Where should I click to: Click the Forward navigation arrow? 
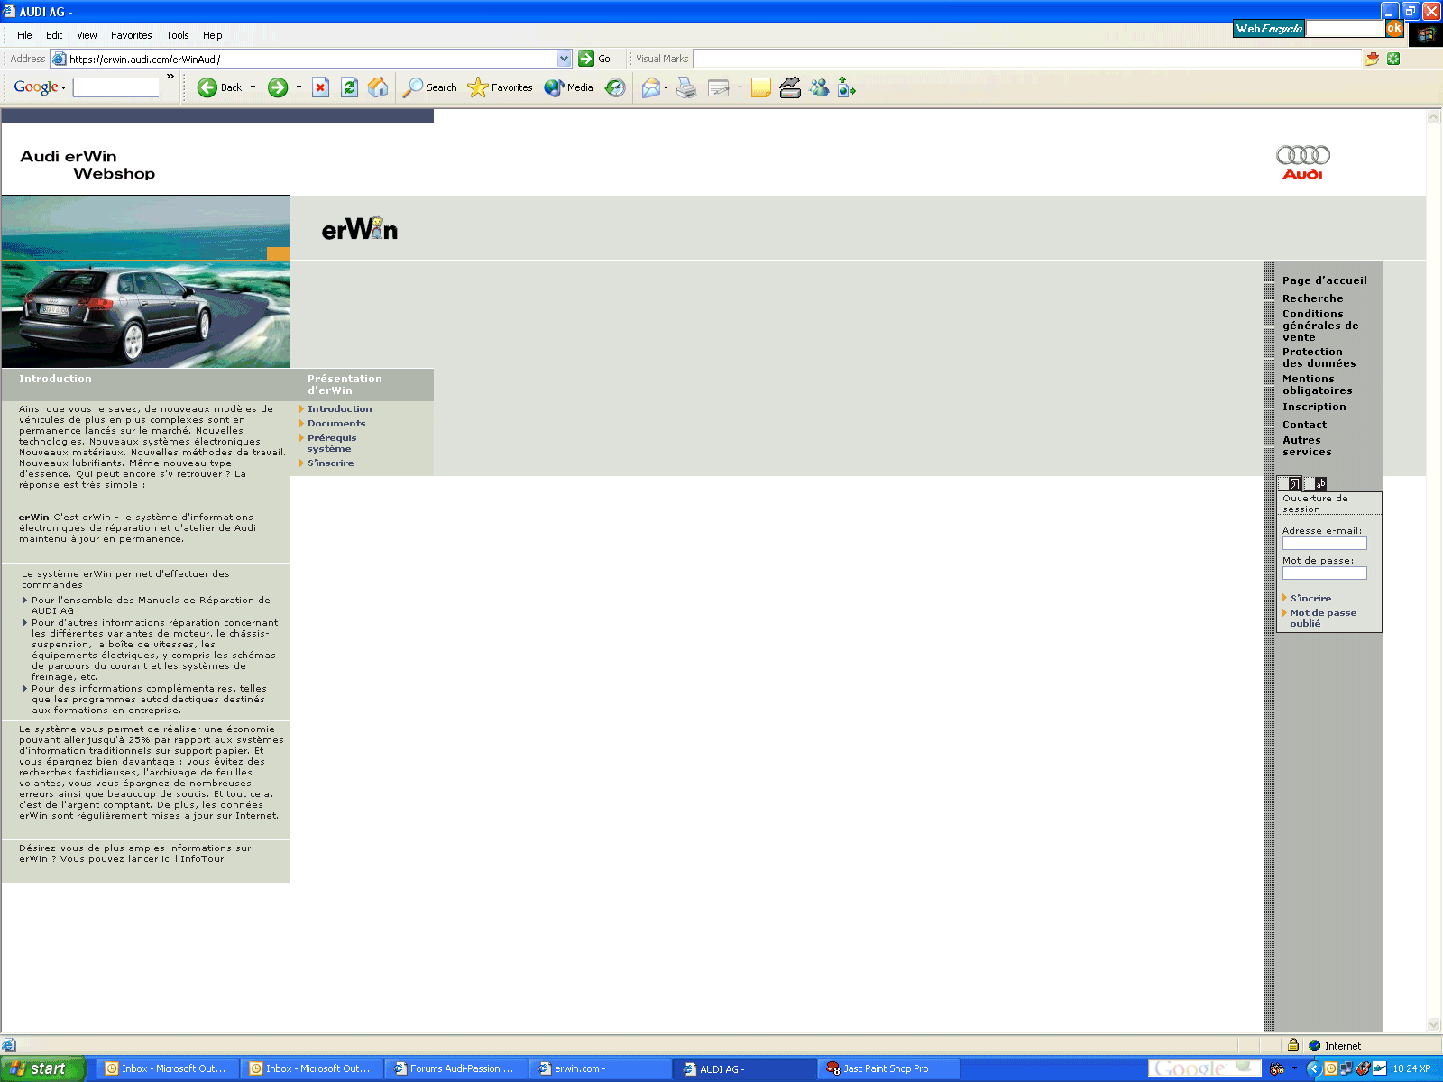(x=278, y=87)
